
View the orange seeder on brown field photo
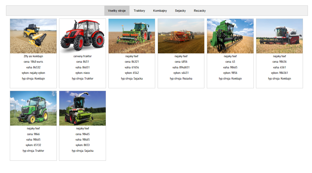181,36
